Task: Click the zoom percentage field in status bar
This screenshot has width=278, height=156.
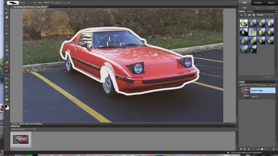Action: pyautogui.click(x=14, y=124)
